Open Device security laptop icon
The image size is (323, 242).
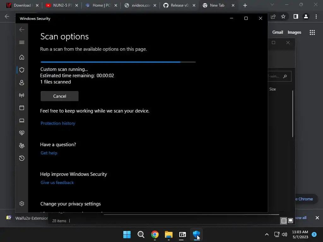click(x=22, y=120)
